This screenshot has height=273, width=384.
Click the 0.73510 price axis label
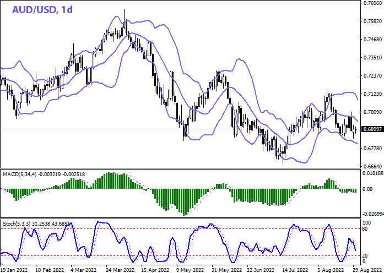[372, 58]
